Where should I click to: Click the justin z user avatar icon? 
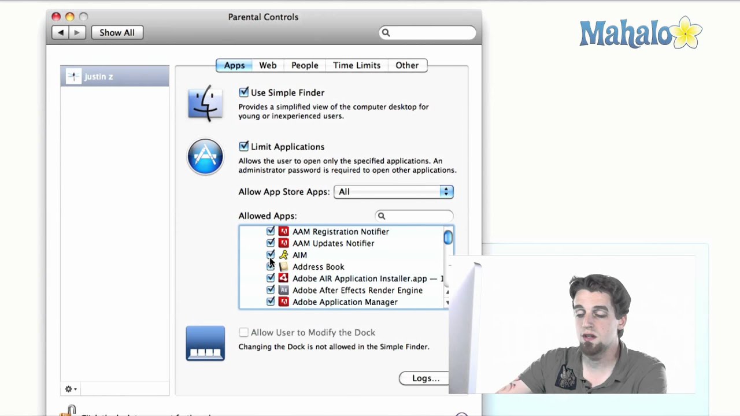tap(73, 76)
